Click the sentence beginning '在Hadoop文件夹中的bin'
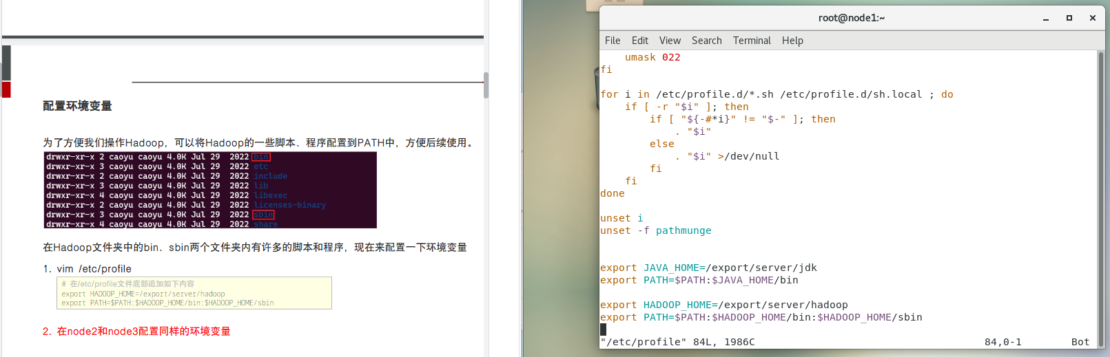This screenshot has width=1110, height=357. [x=255, y=248]
